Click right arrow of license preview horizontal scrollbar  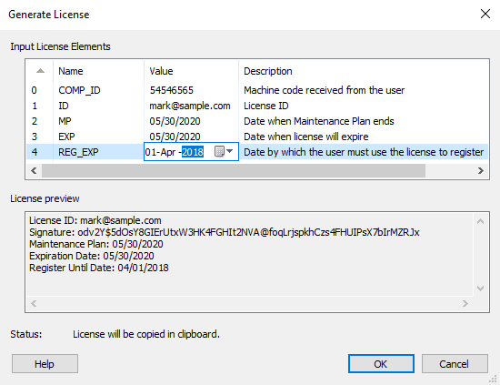[465, 303]
